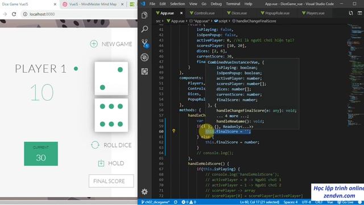Click the green CURRENT score box
Image resolution: width=364 pixels, height=205 pixels.
(41, 154)
